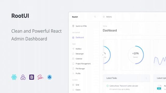Image resolution: width=166 pixels, height=93 pixels.
Task: Click the ZIP file icon in Latest Uploads
Action: [159, 87]
